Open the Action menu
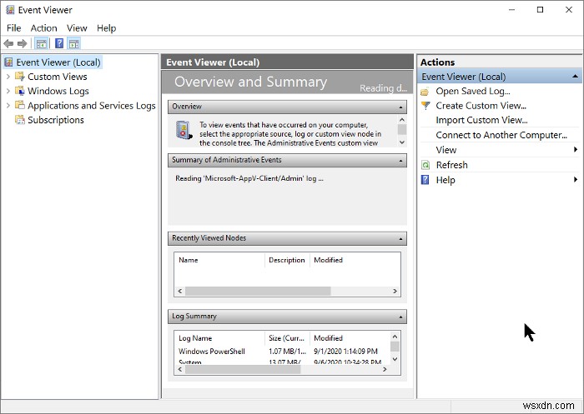The width and height of the screenshot is (584, 414). pos(44,27)
